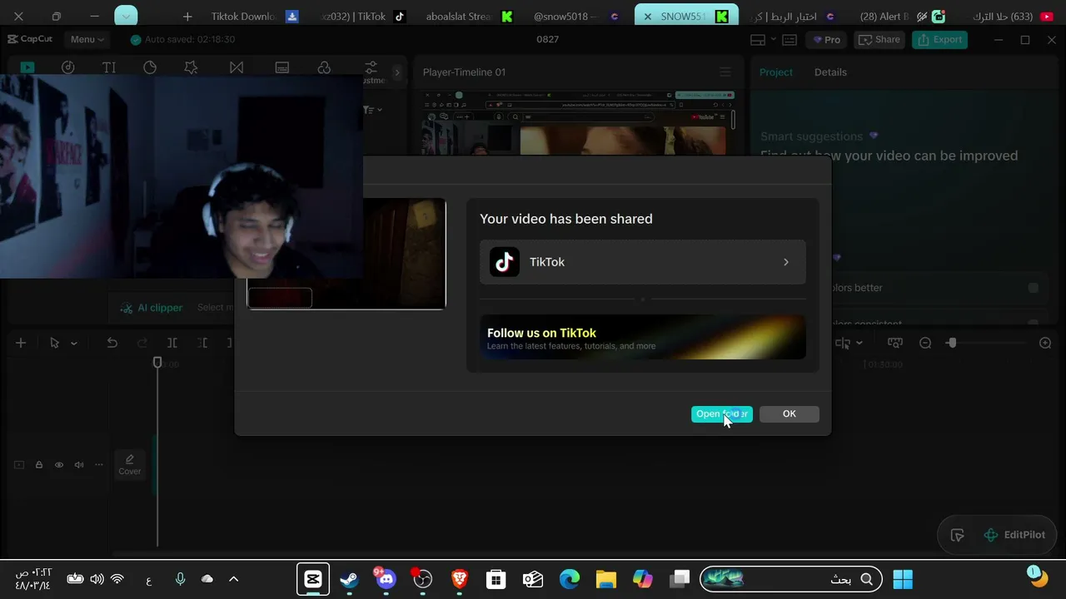
Task: Select the Adjustment tab icon in CapCut
Action: click(371, 67)
